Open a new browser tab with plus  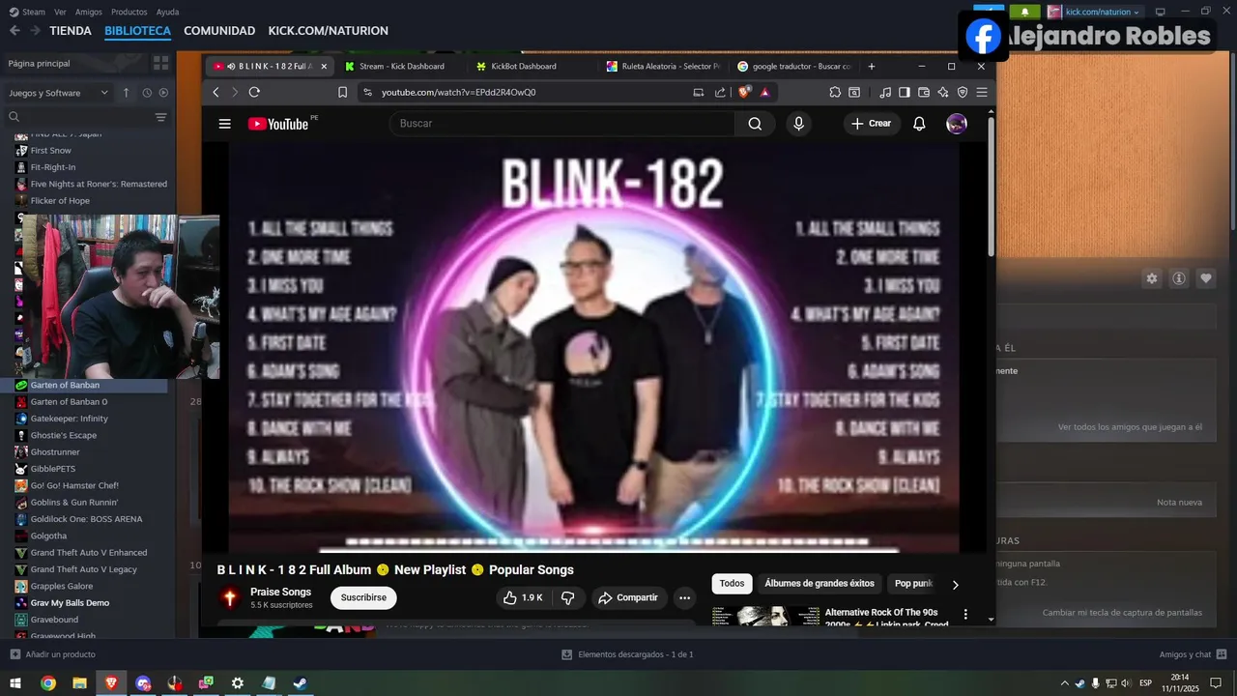871,67
